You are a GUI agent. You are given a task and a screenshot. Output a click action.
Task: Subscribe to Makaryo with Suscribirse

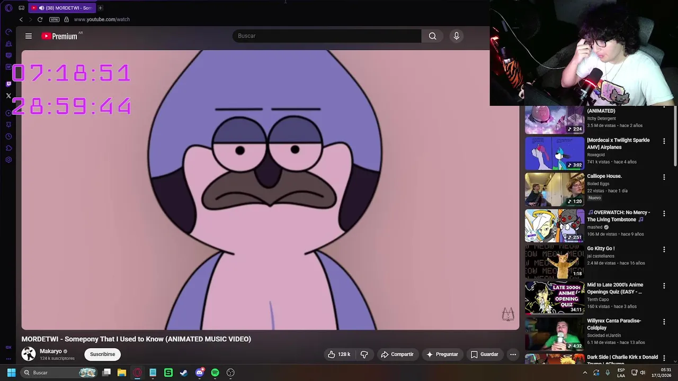[x=102, y=355]
